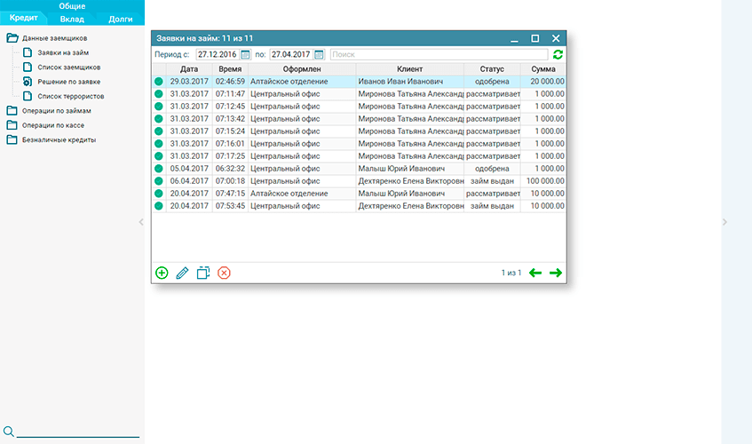
Task: Go to previous page with left arrow
Action: point(535,273)
